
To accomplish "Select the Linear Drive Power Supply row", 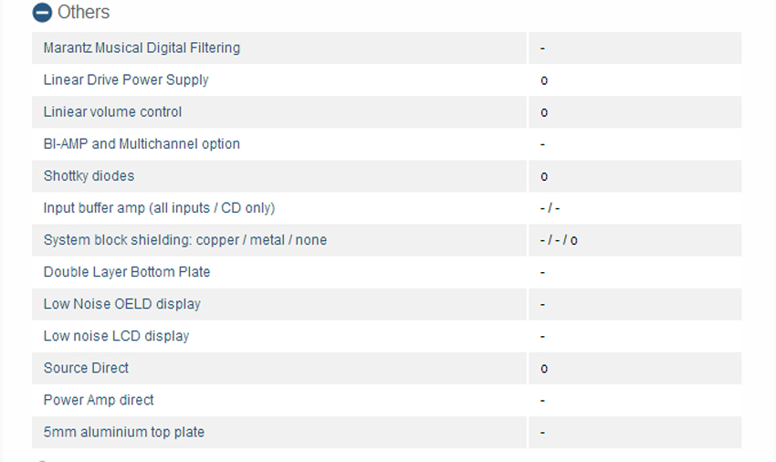I will click(386, 80).
